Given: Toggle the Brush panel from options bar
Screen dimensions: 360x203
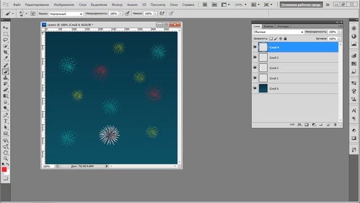Looking at the screenshot, I should pyautogui.click(x=33, y=14).
